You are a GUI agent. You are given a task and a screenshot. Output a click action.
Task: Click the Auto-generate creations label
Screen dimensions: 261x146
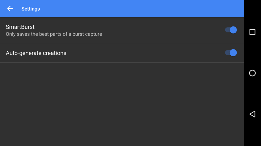tap(36, 53)
